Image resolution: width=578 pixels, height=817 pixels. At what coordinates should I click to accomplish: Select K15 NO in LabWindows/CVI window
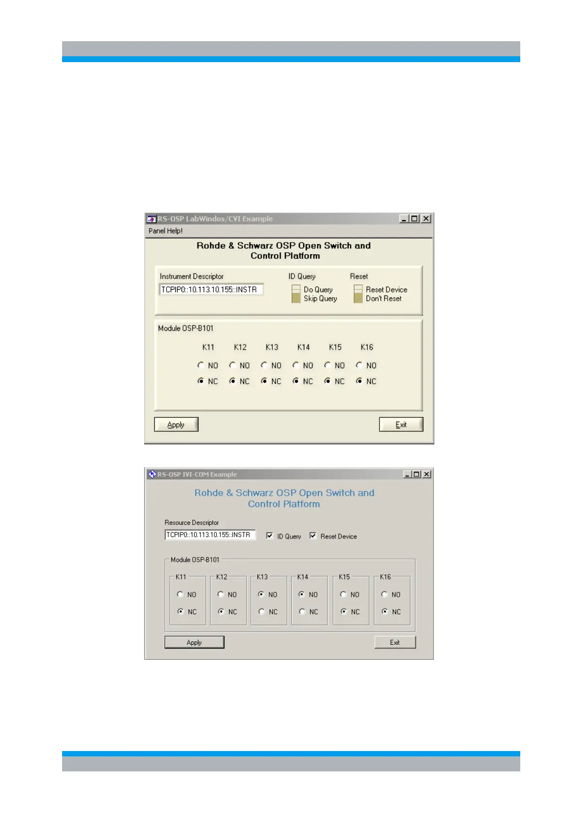[328, 365]
